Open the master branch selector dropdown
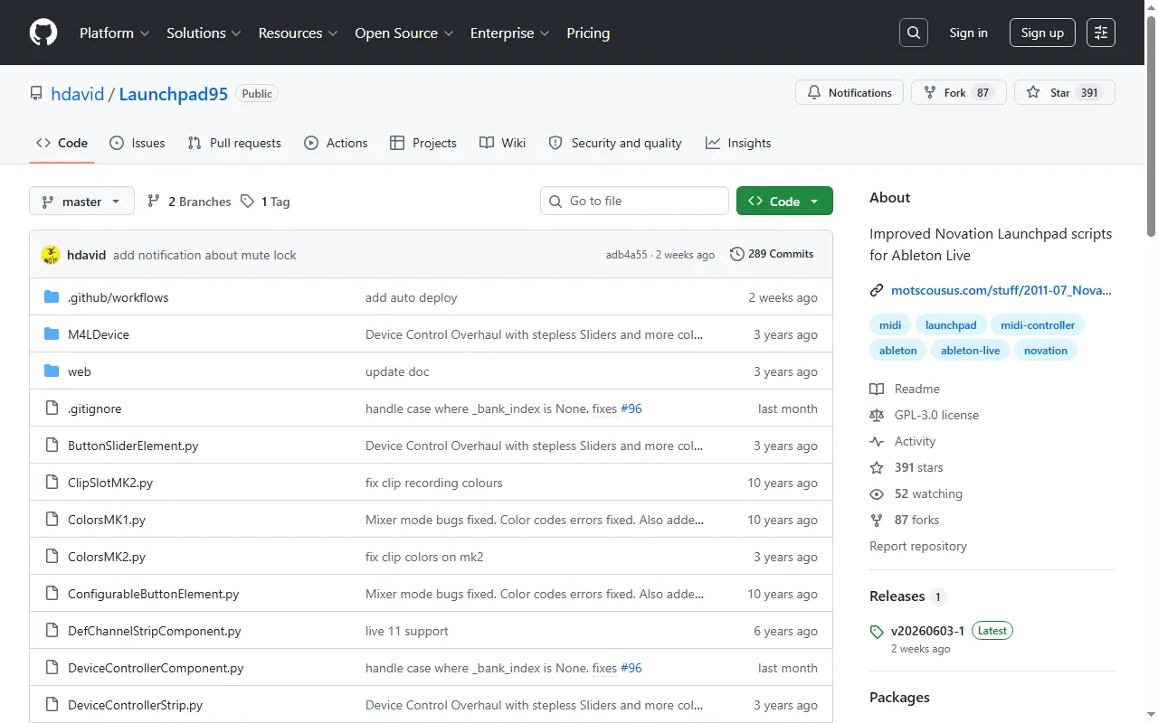This screenshot has width=1158, height=723. click(81, 201)
